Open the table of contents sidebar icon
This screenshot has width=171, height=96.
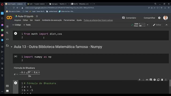pyautogui.click(x=7, y=26)
